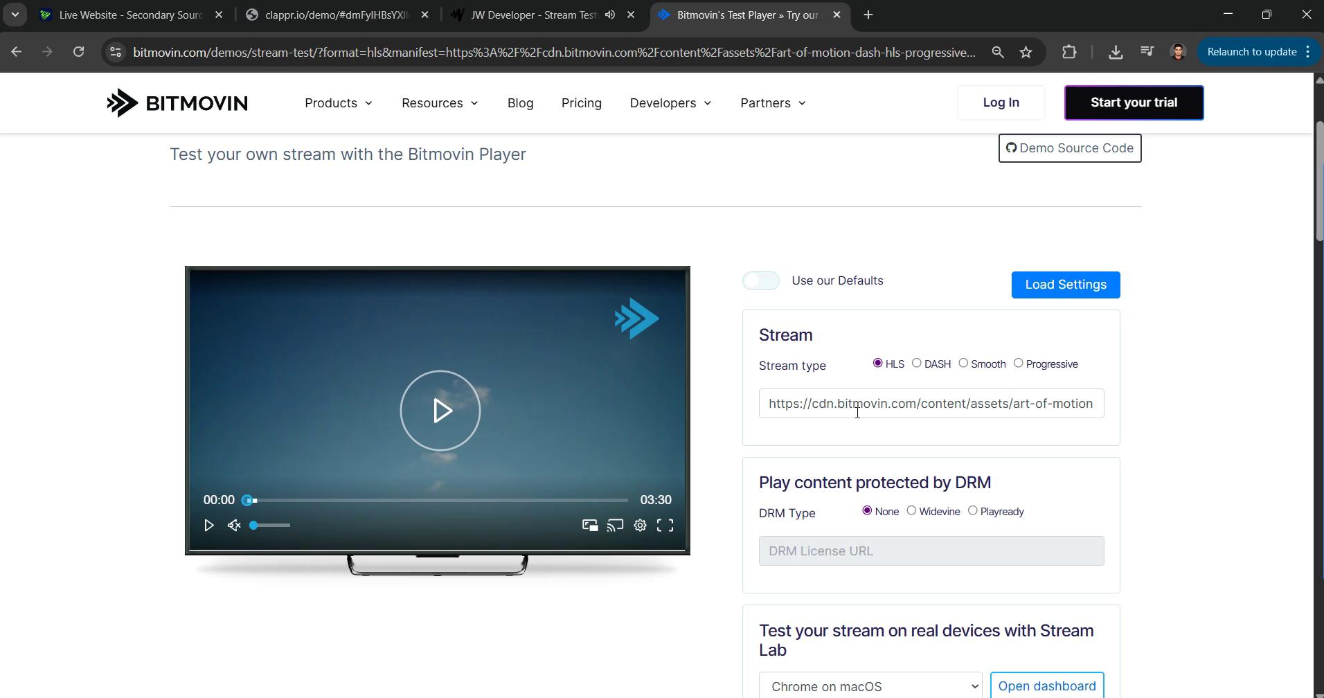Toggle the Use our Defaults switch

pos(761,280)
